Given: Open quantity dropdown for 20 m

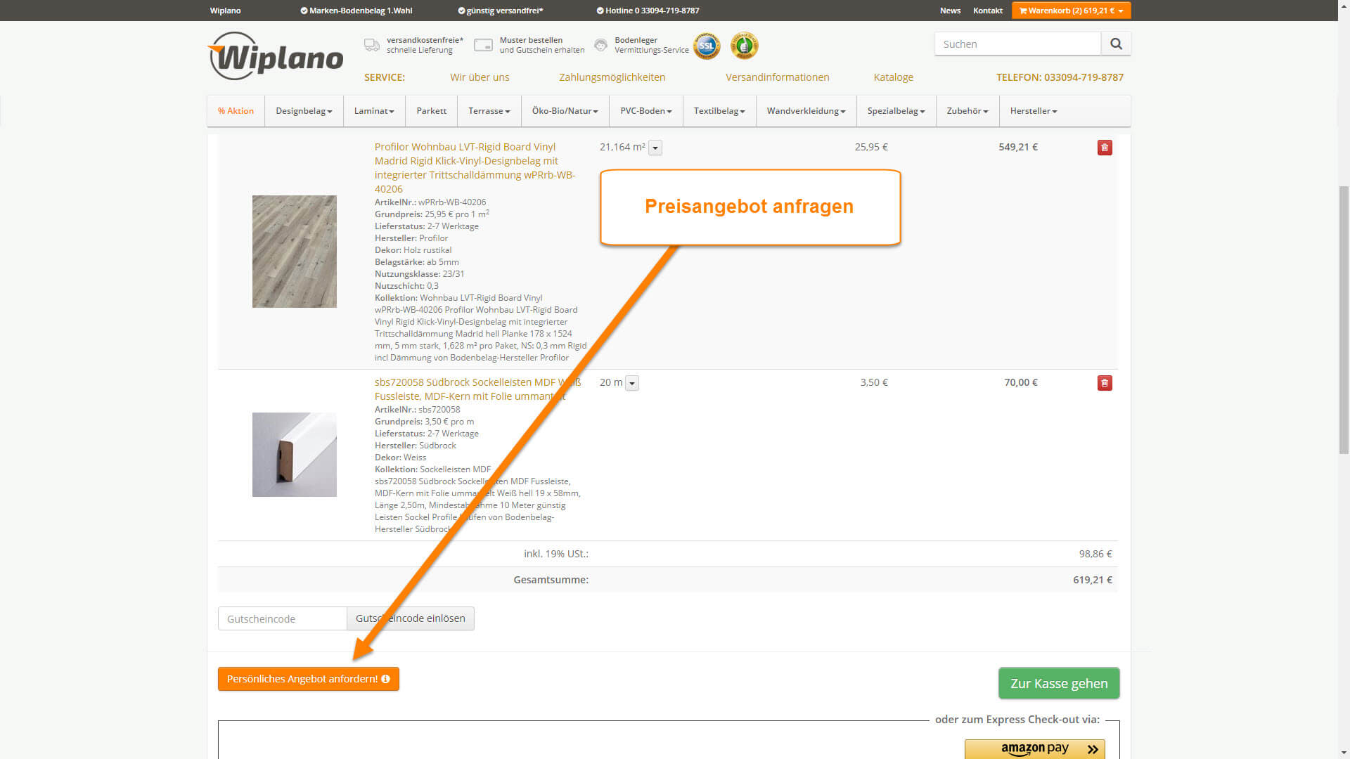Looking at the screenshot, I should coord(632,383).
